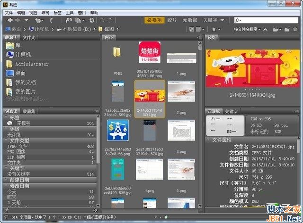Adjust the thumbnail size slider handle
This screenshot has width=303, height=223.
pyautogui.click(x=166, y=217)
